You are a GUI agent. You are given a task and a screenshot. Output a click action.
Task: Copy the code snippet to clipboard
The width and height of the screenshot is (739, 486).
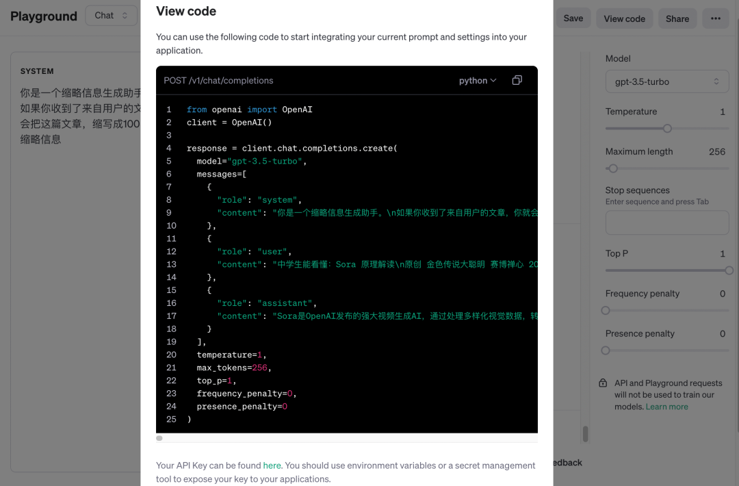point(517,80)
